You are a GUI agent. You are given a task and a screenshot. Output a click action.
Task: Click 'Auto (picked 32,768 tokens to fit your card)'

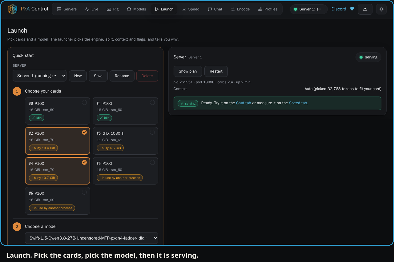tap(343, 89)
